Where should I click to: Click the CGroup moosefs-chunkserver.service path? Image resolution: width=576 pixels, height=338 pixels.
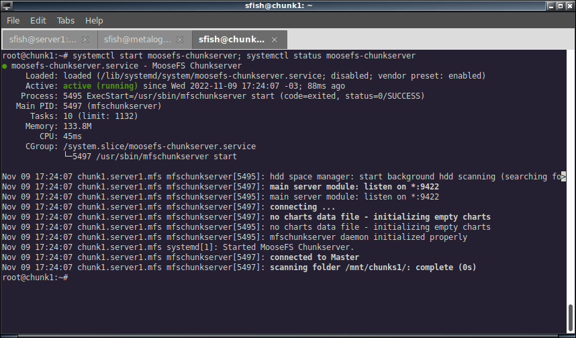[x=159, y=146]
